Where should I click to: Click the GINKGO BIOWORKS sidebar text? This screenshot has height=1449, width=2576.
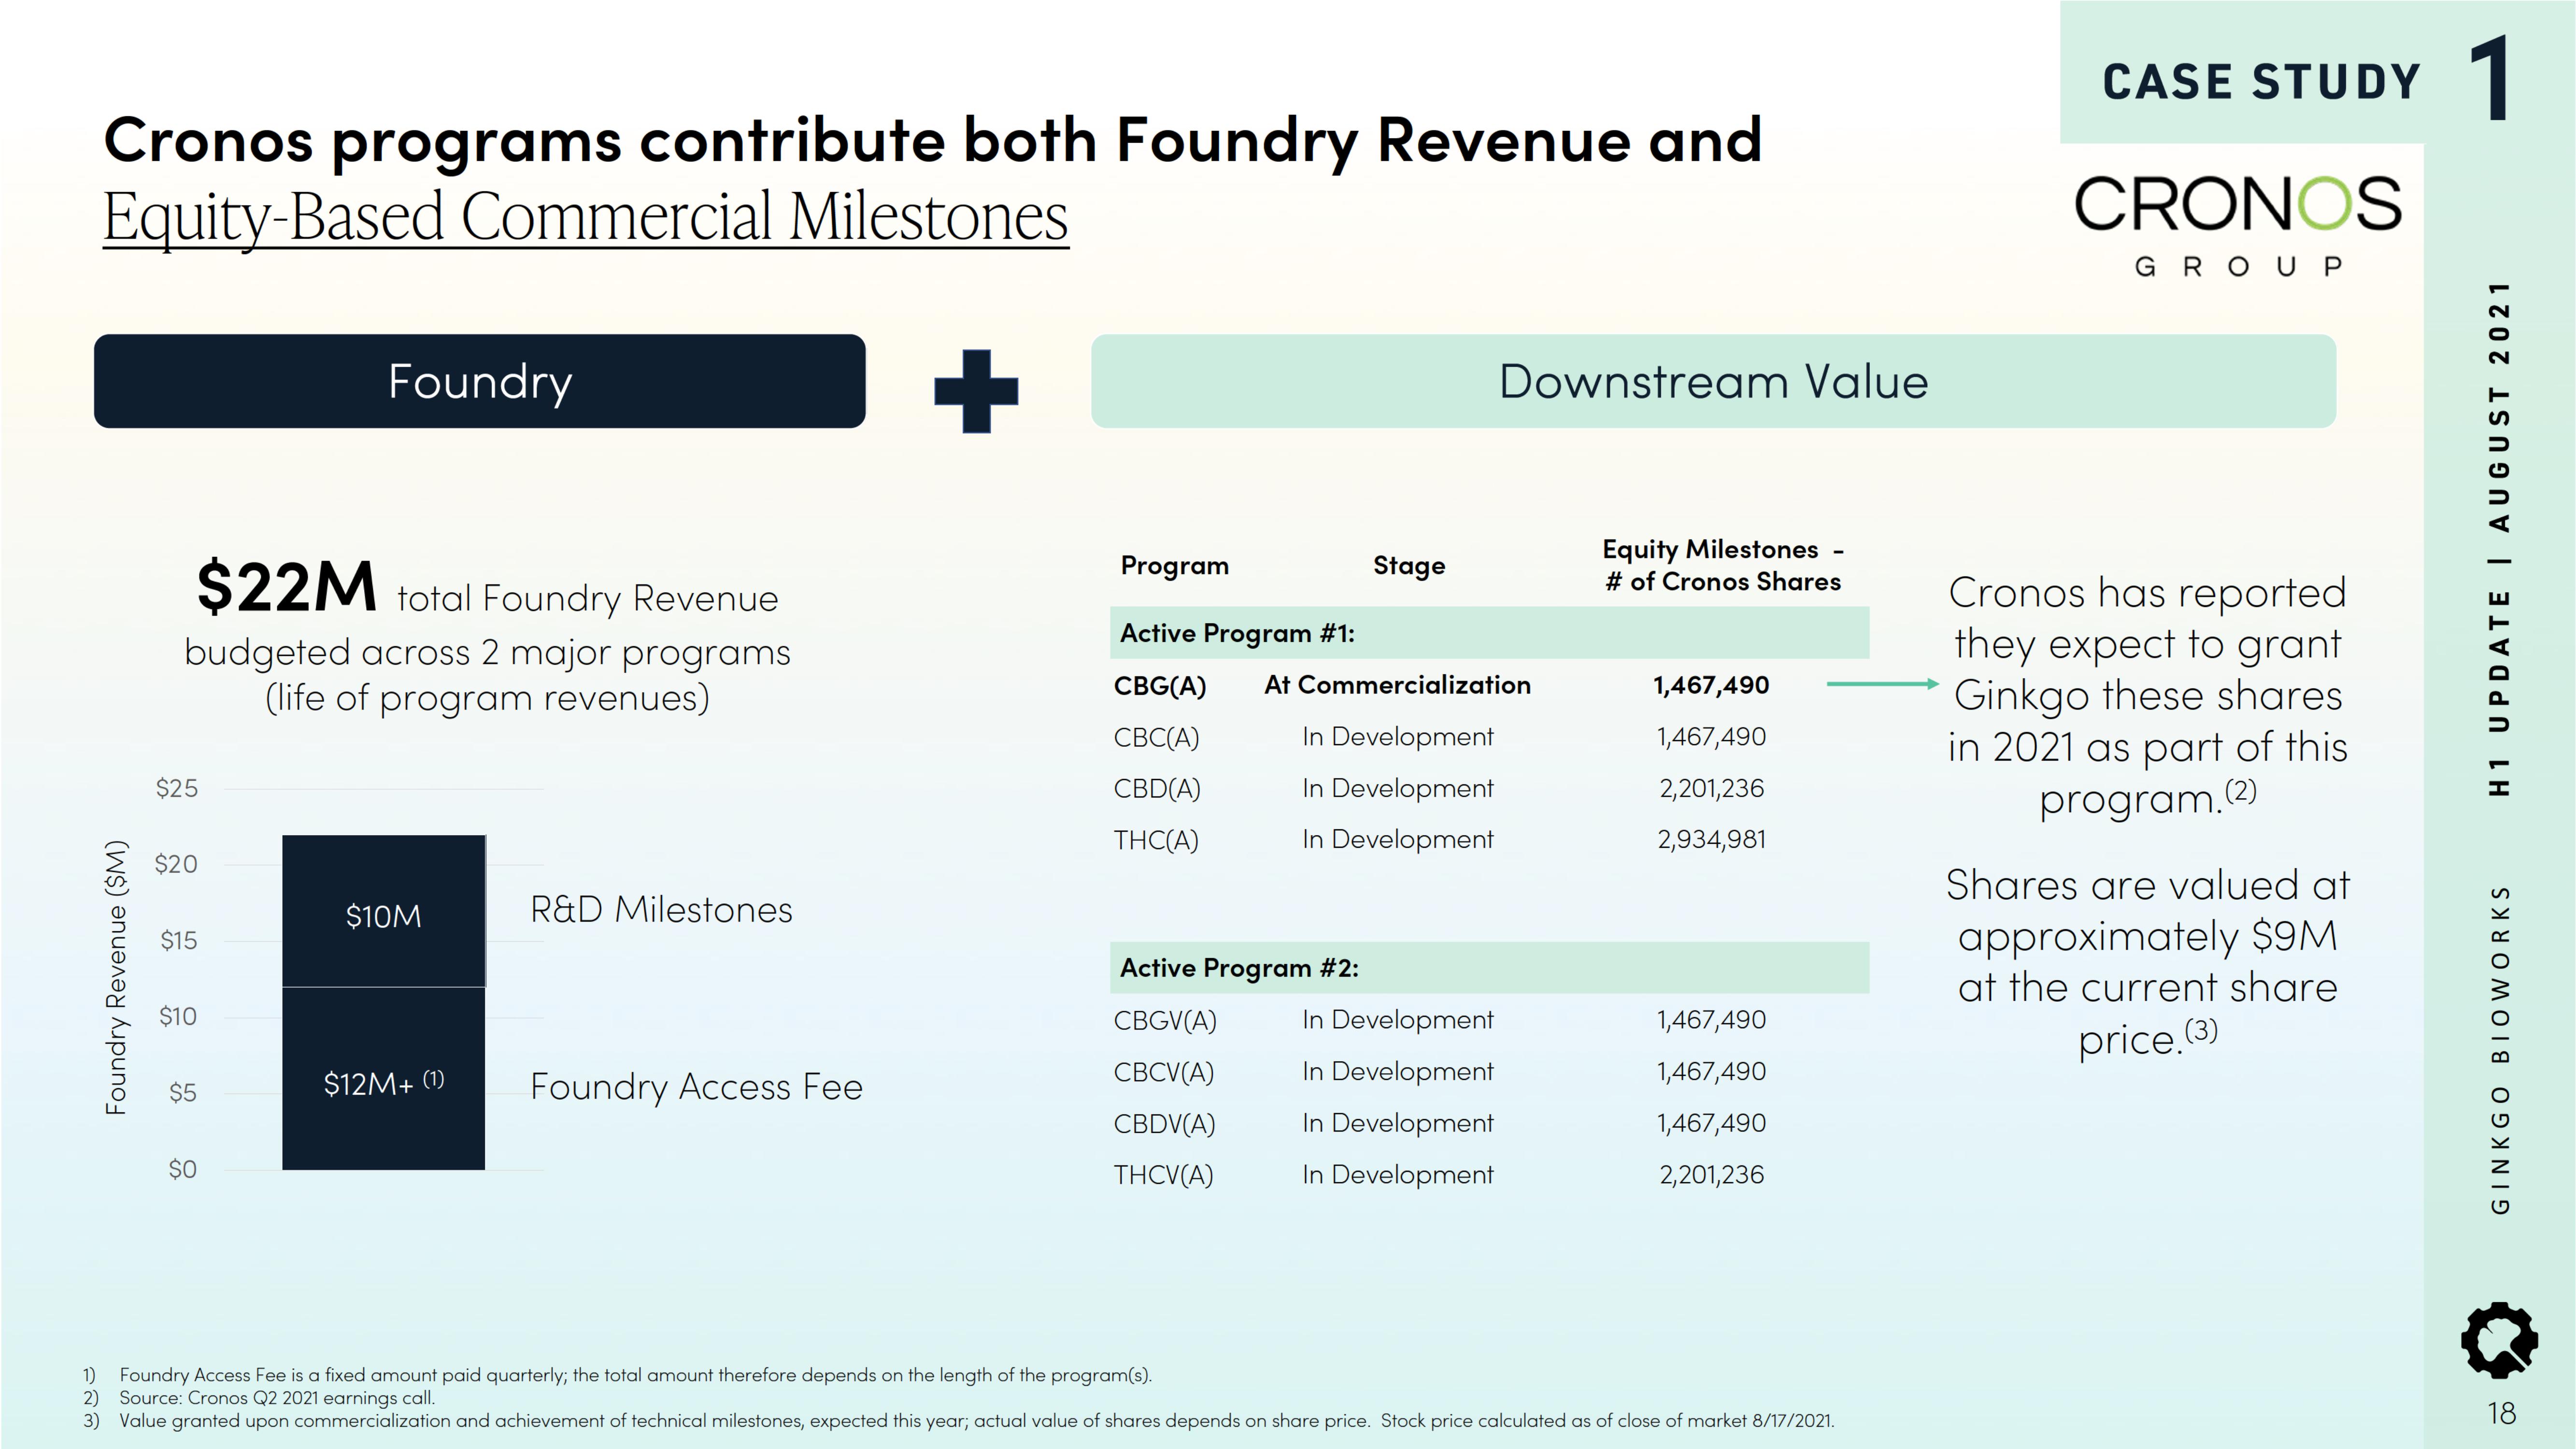(x=2500, y=1049)
